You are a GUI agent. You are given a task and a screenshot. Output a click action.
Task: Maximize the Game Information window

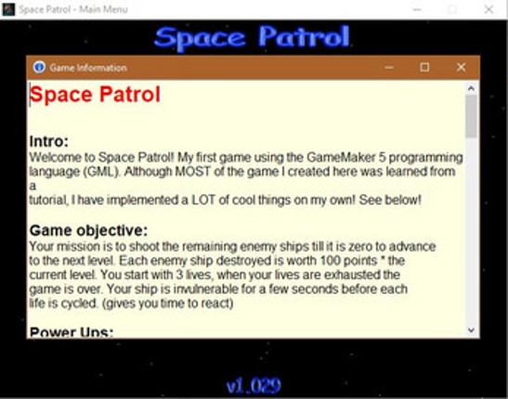click(x=424, y=68)
